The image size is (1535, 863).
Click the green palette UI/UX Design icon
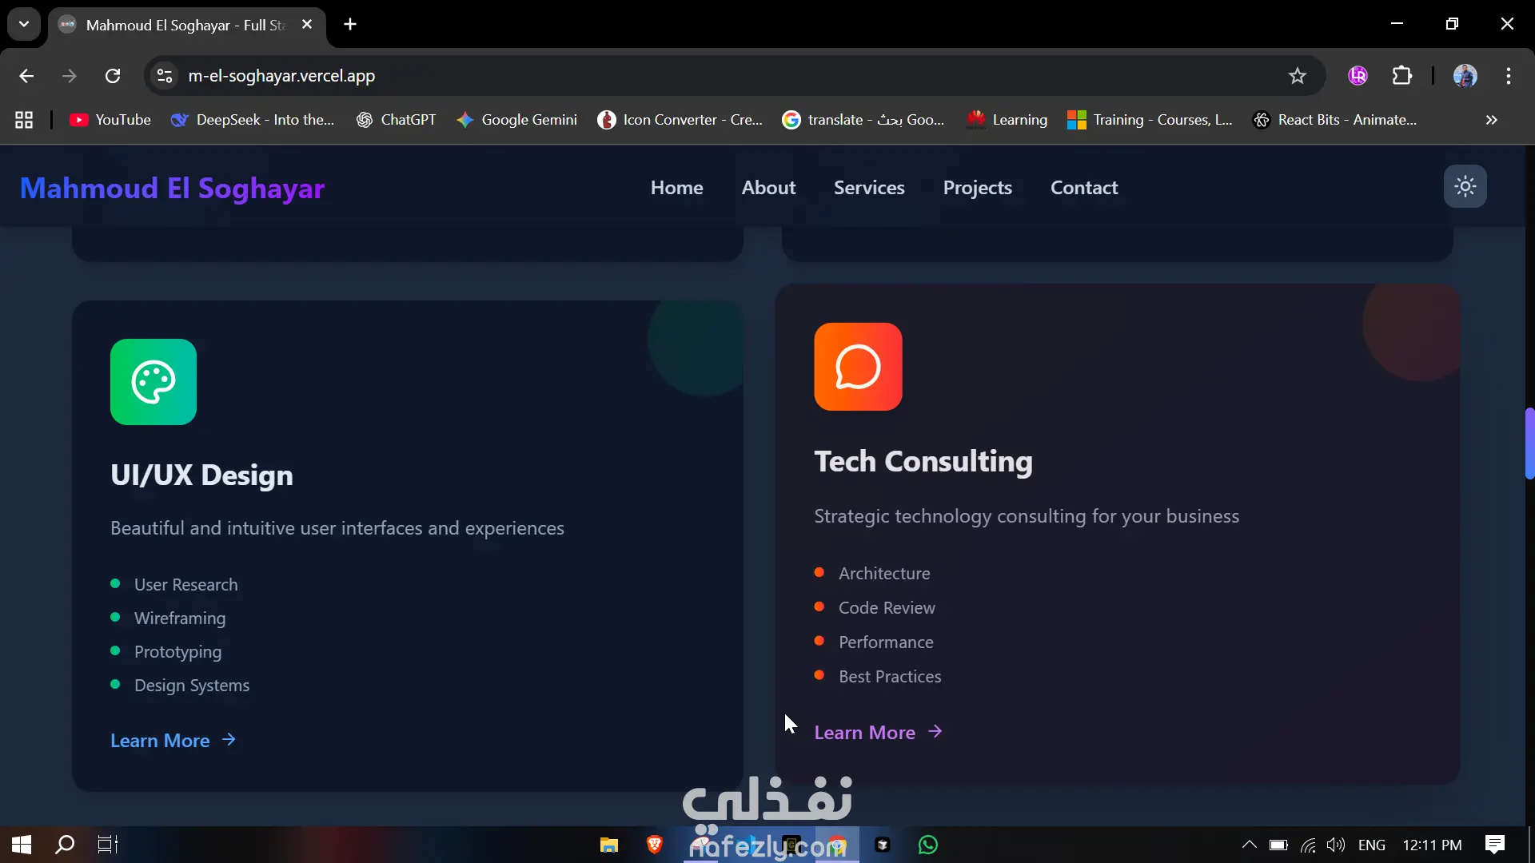153,382
